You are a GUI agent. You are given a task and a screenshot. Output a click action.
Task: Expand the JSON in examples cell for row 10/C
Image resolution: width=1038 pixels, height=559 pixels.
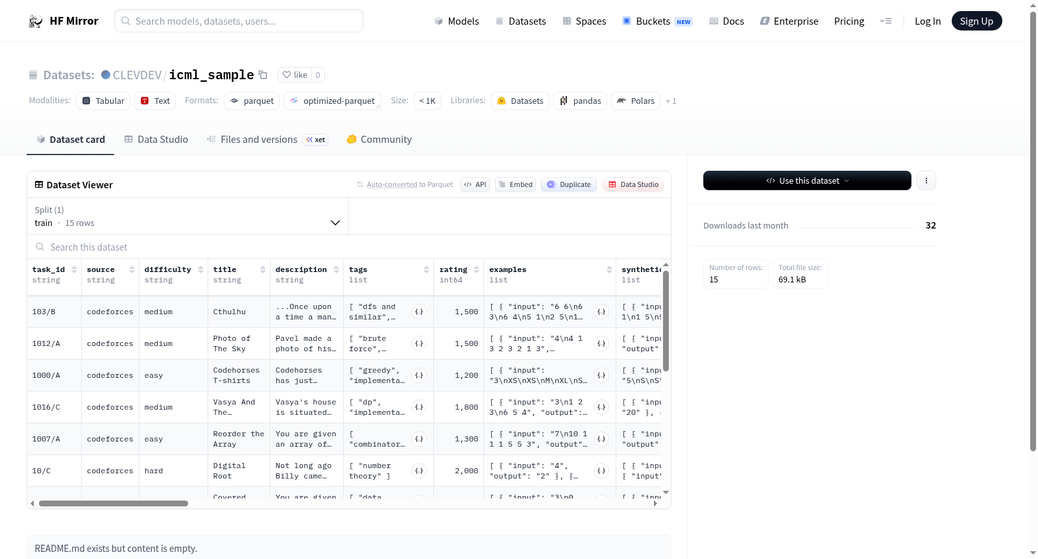[x=601, y=471]
